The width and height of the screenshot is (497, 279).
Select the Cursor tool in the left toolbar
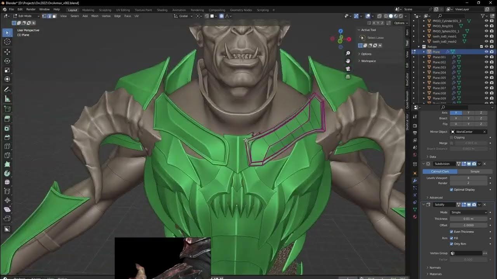pos(7,42)
